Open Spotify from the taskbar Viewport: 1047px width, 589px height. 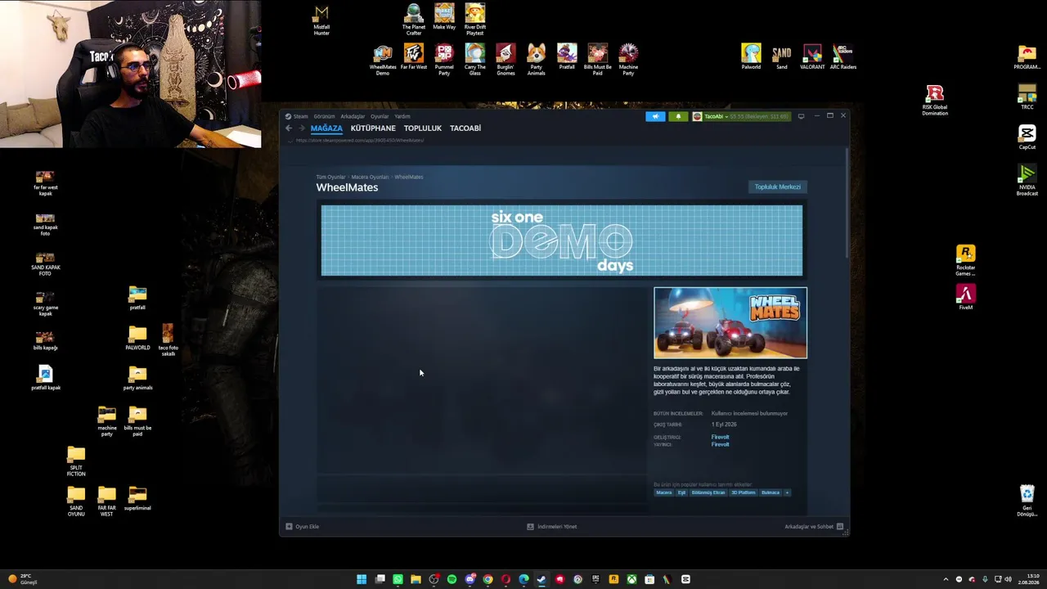tap(452, 579)
